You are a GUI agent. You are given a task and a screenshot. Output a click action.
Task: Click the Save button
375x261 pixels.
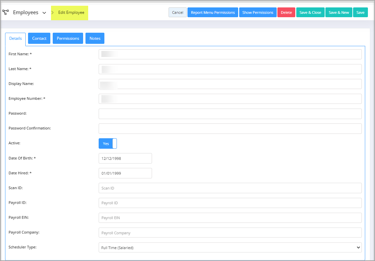(360, 12)
